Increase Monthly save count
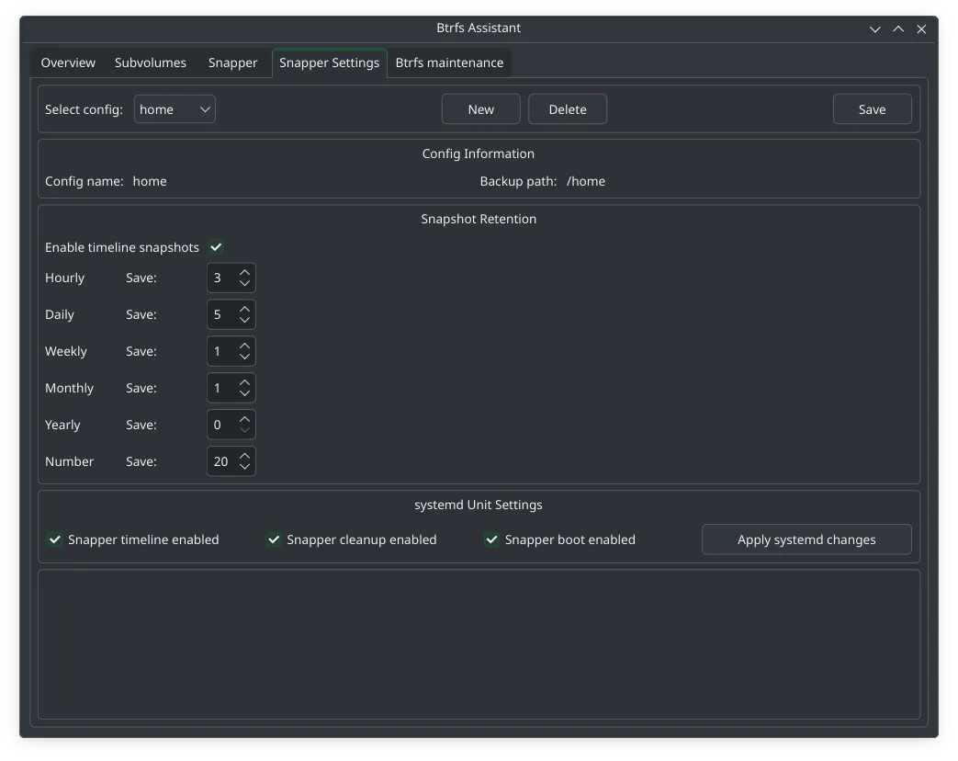958x761 pixels. [245, 382]
